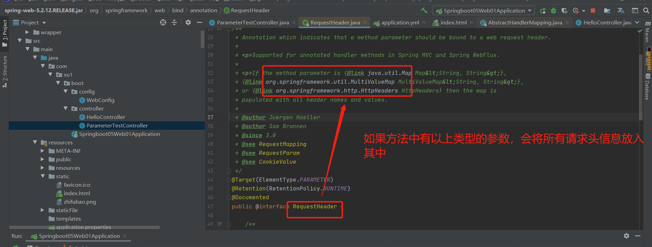
Task: Expand the staticFile folder
Action: (x=42, y=210)
